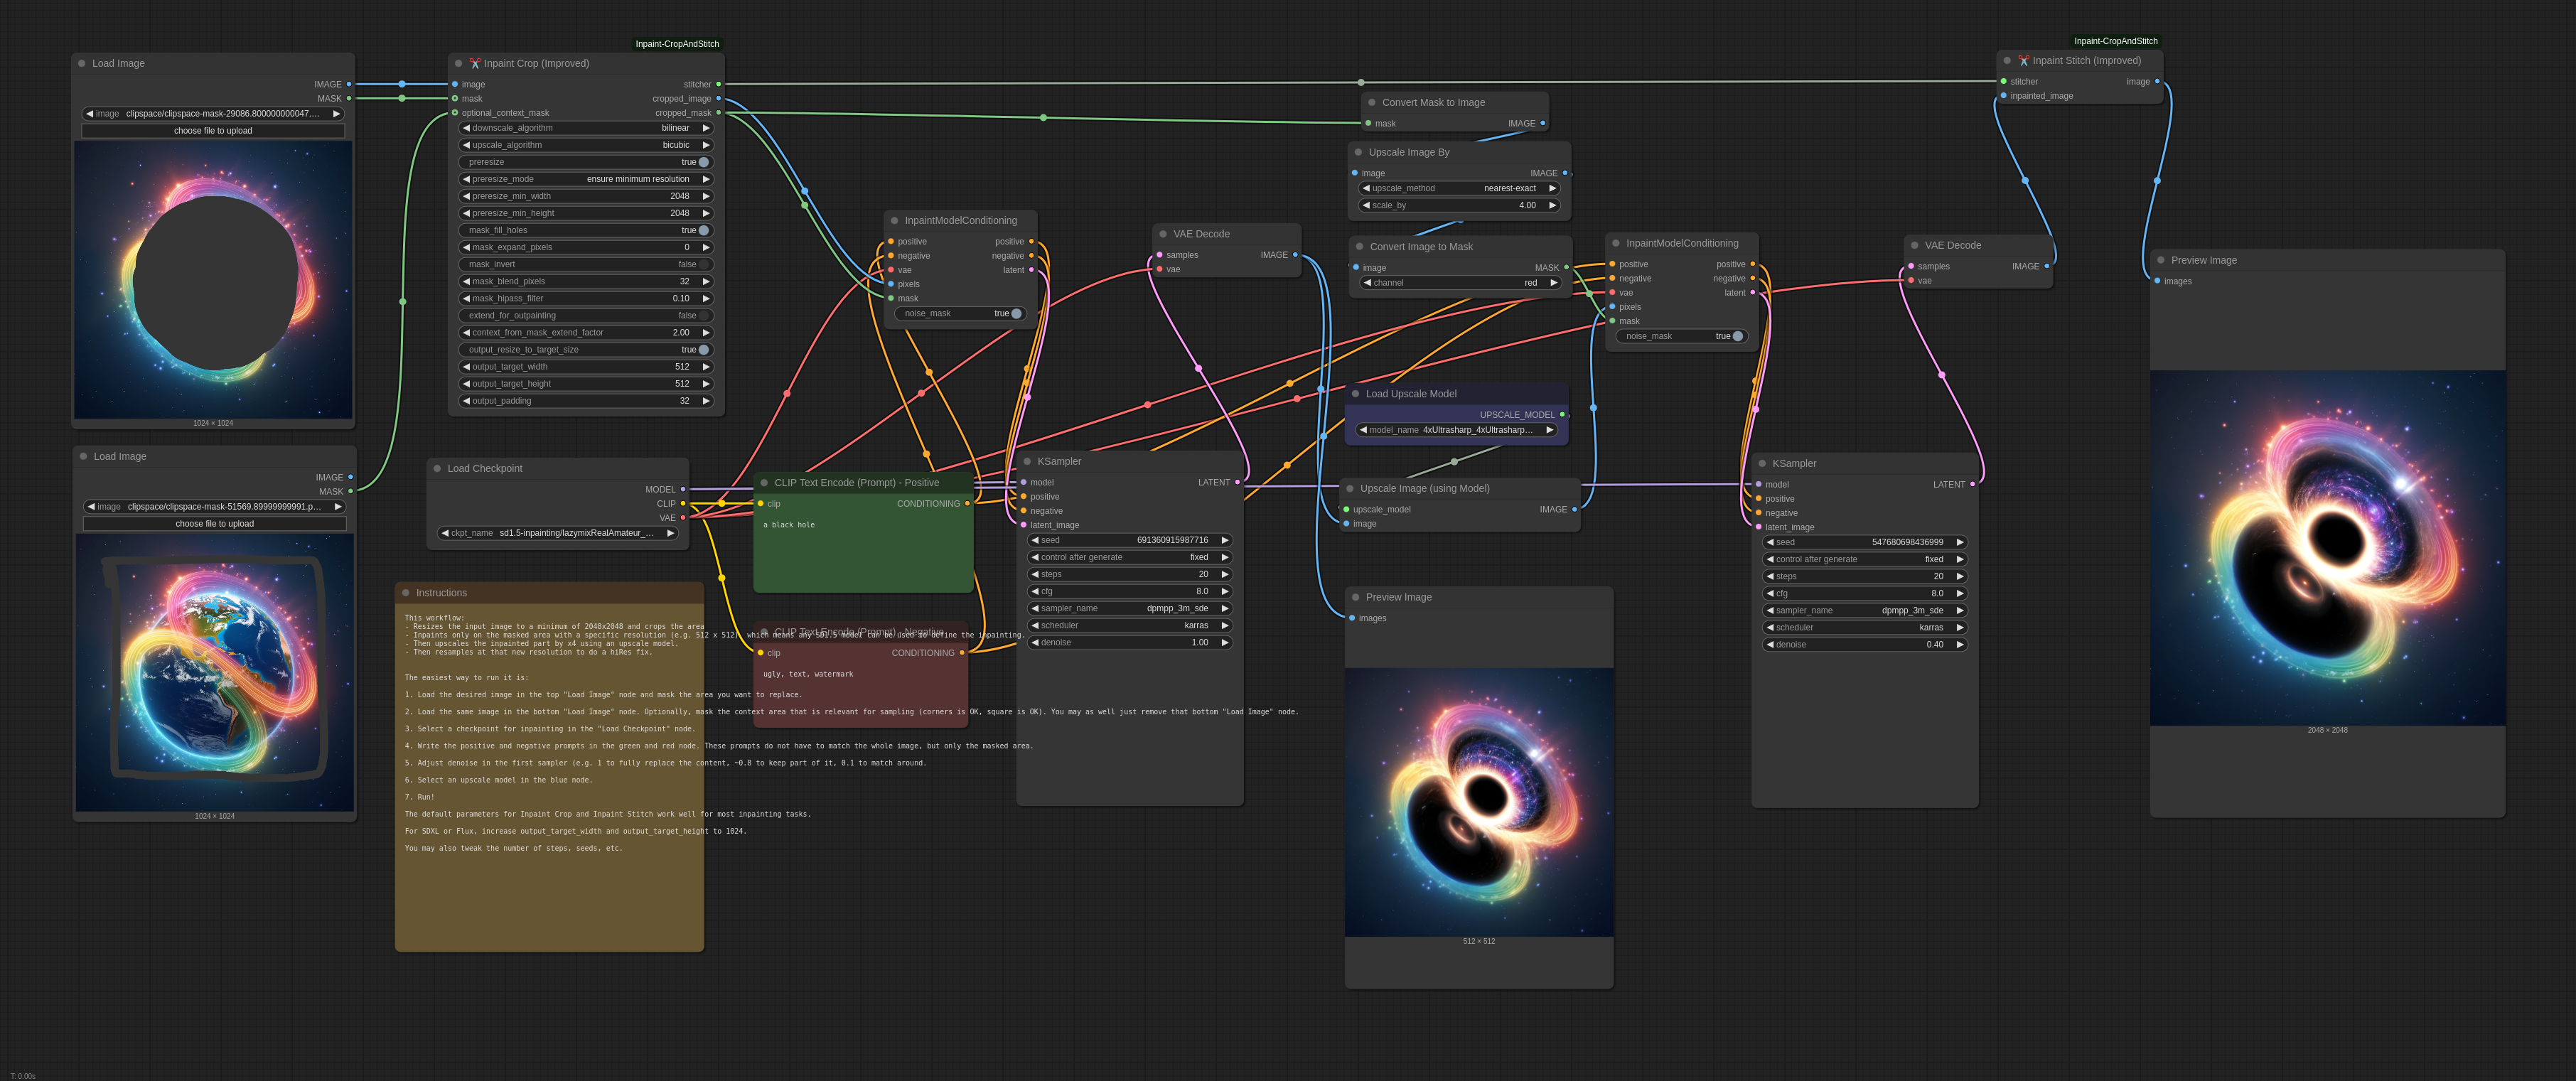Collapse the Load Checkpoint node via its dot
This screenshot has width=2576, height=1081.
pos(437,468)
